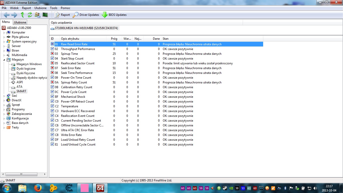343x193 pixels.
Task: Expand the Programy tree node
Action: click(x=4, y=109)
